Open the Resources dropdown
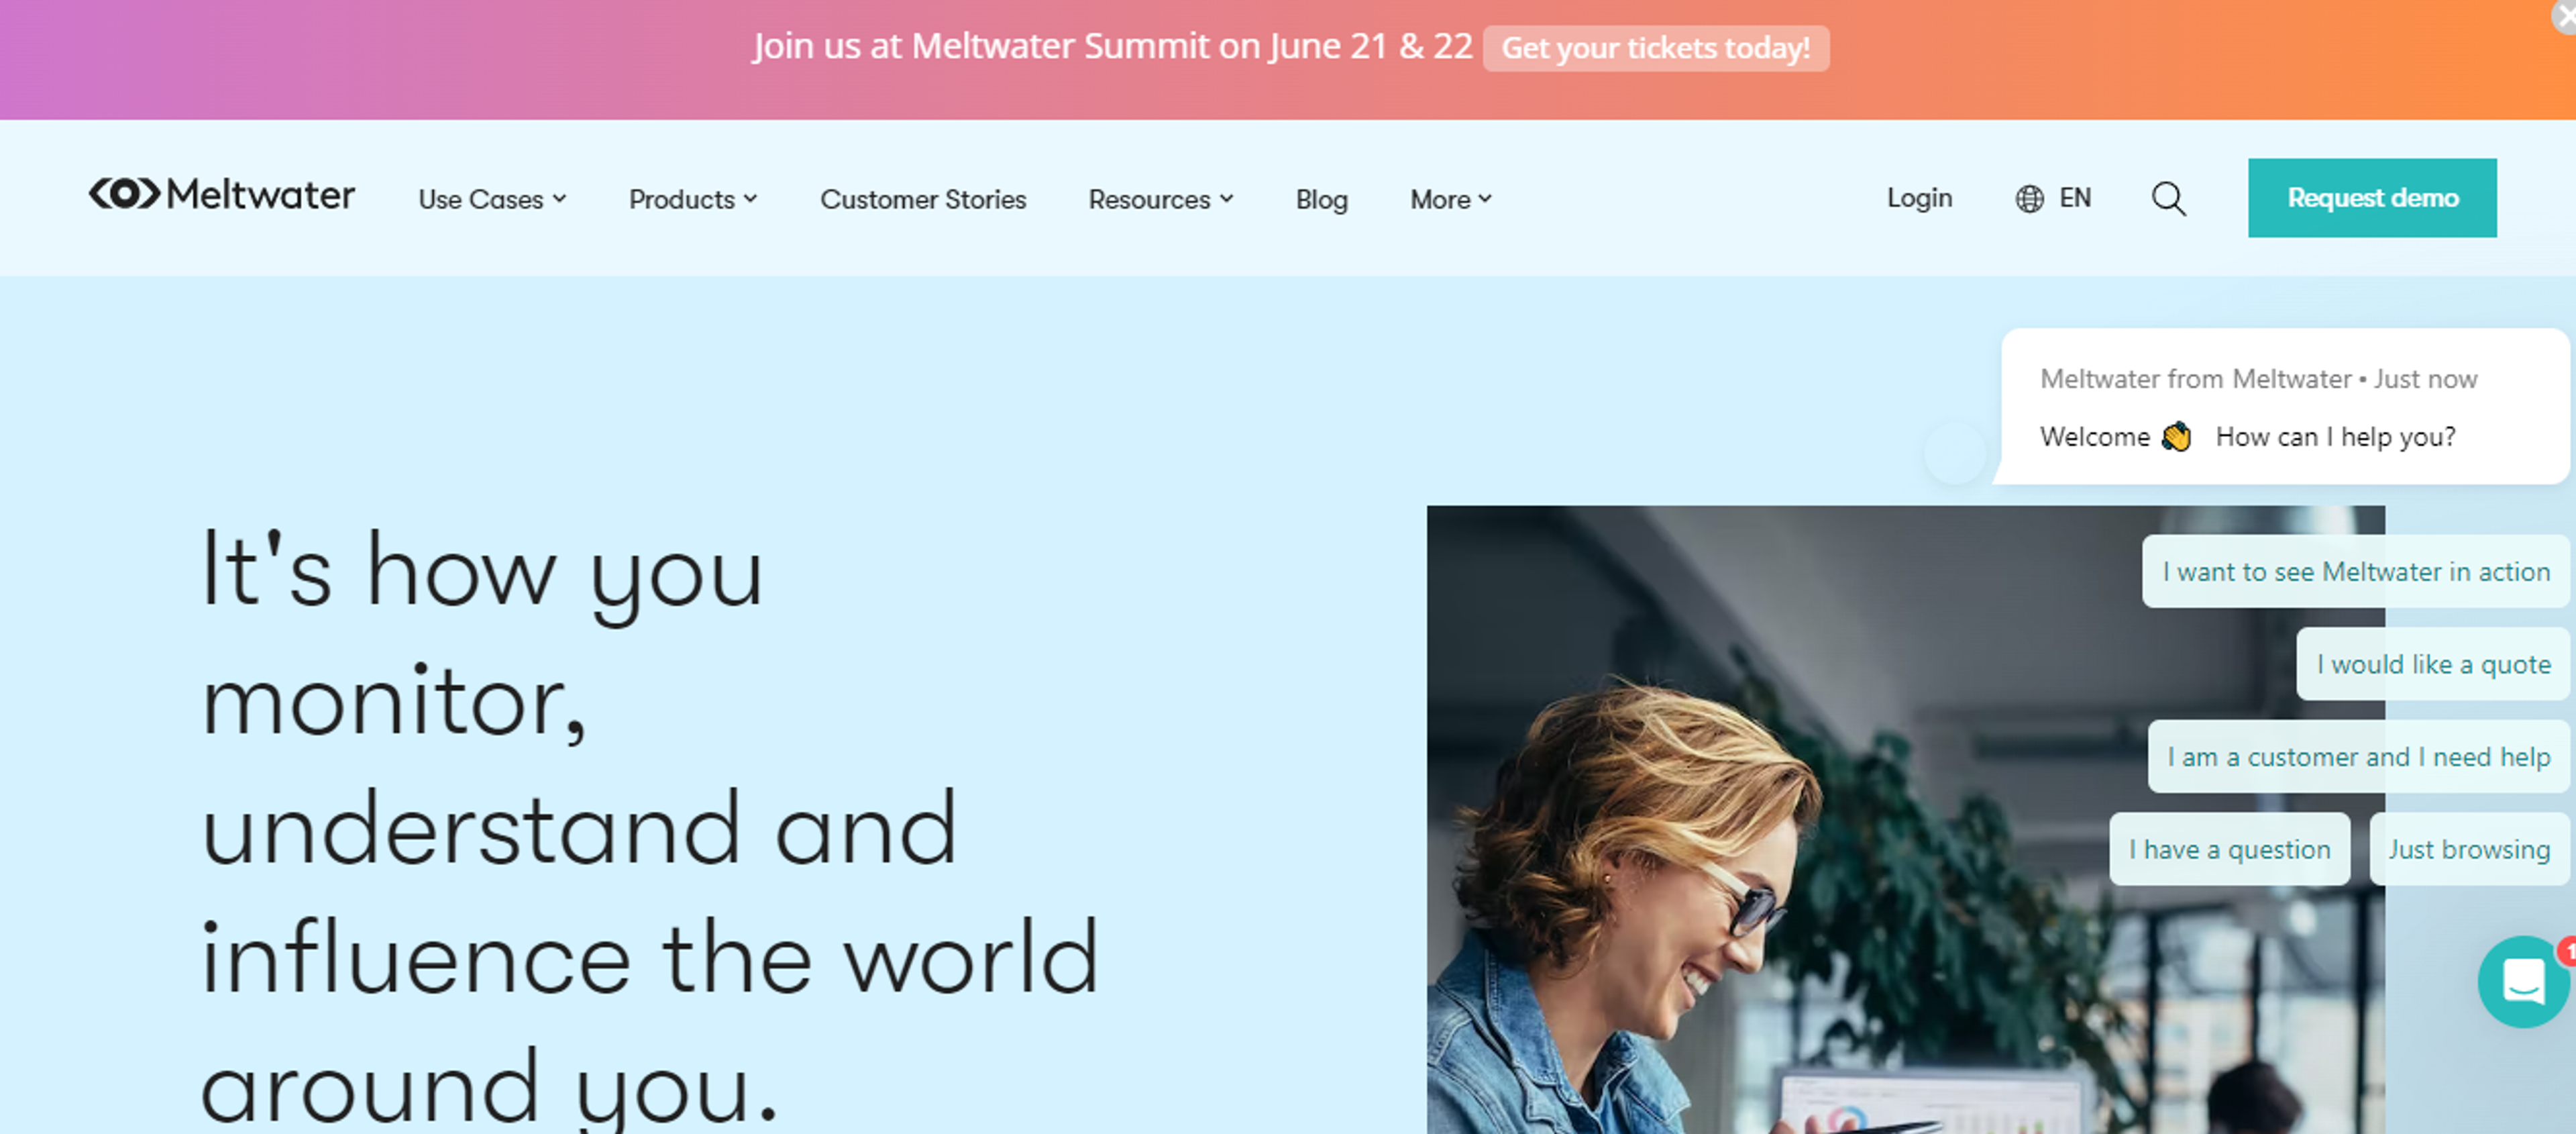Image resolution: width=2576 pixels, height=1134 pixels. [1161, 199]
